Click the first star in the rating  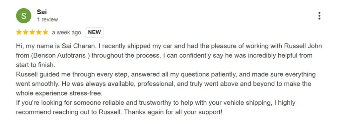click(x=19, y=32)
